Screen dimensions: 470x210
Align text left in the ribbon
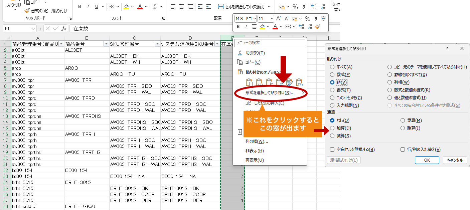coord(173,7)
